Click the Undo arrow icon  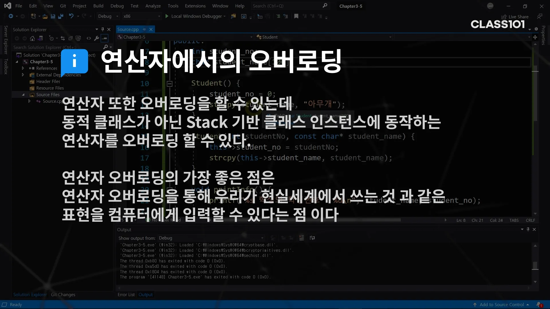pos(71,16)
